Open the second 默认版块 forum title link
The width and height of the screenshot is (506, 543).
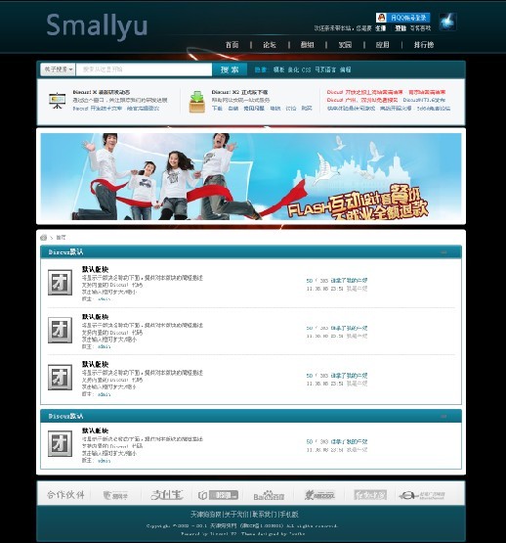[95, 317]
